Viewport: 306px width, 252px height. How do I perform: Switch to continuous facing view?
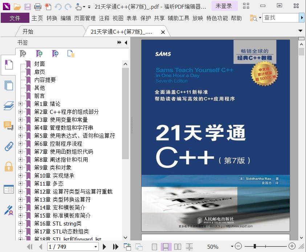click(189, 247)
